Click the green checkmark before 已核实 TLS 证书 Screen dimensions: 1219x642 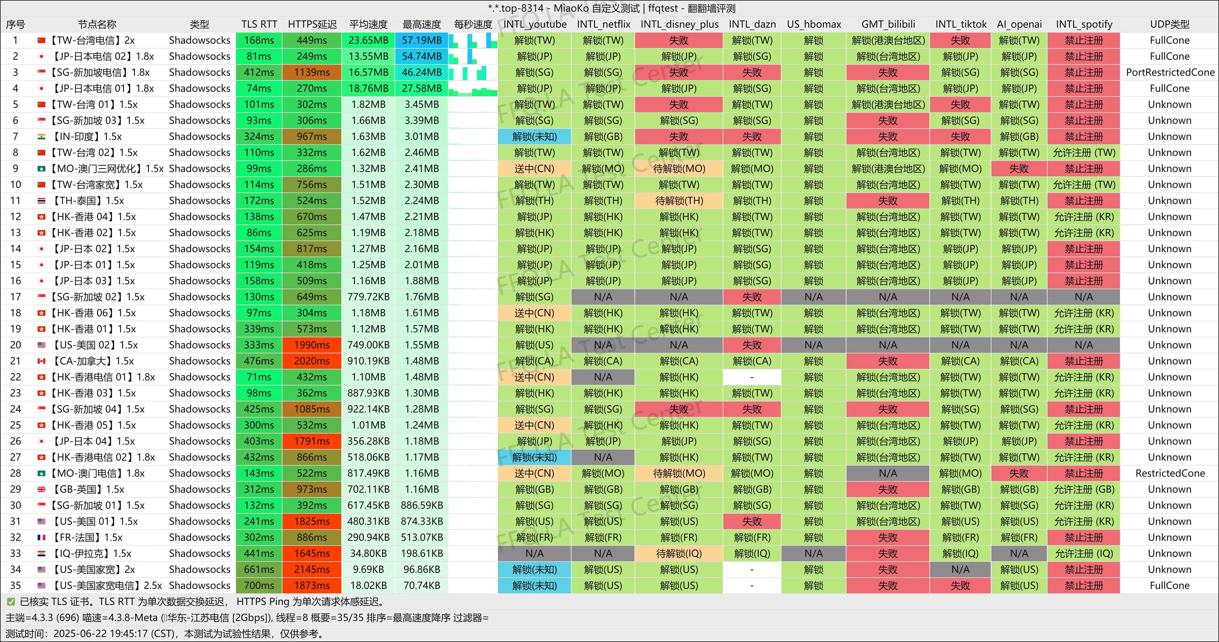point(11,602)
